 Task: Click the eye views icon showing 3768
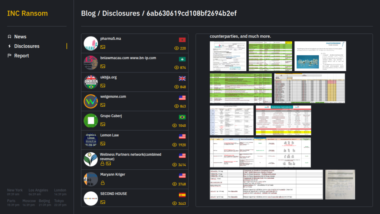(x=174, y=184)
